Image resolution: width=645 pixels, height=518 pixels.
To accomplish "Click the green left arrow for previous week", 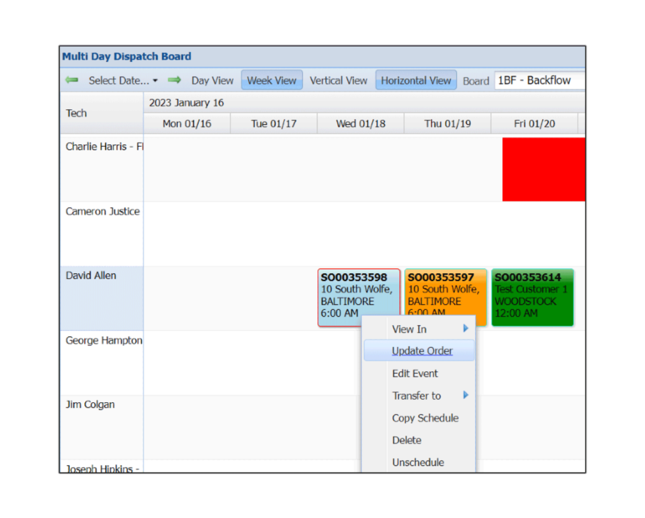I will [x=72, y=80].
